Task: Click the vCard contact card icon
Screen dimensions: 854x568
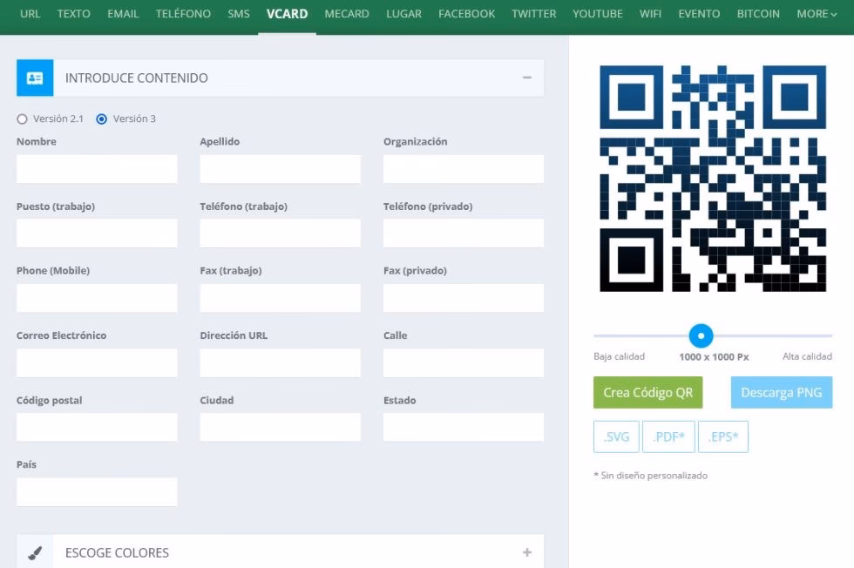Action: point(35,78)
